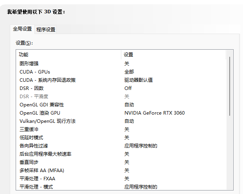Select the 三重缓冲 setting row
The image size is (243, 194).
pyautogui.click(x=29, y=129)
